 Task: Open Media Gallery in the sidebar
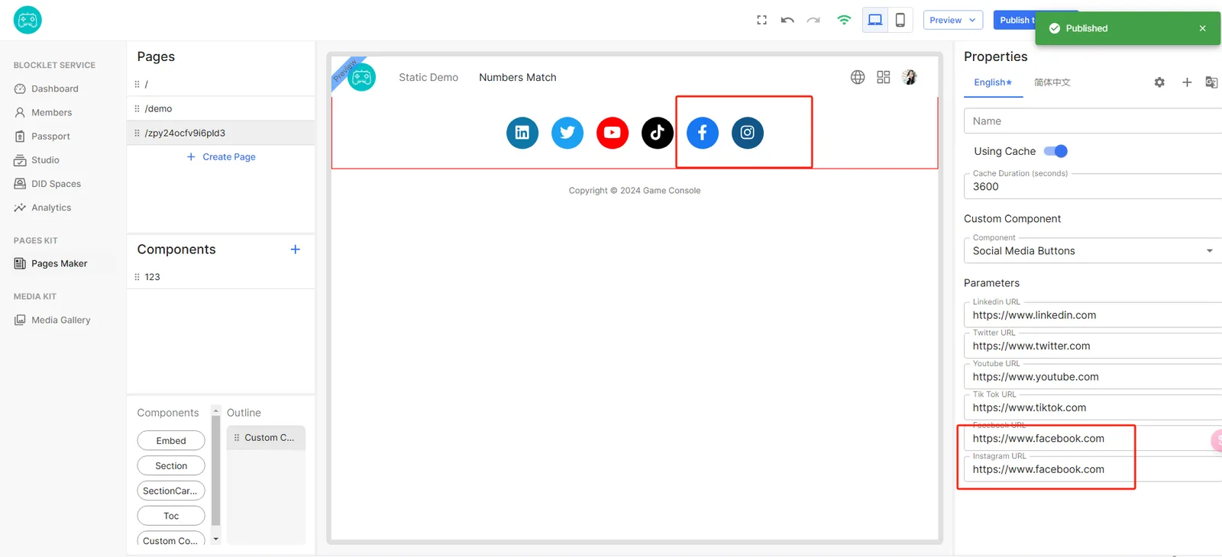tap(60, 320)
